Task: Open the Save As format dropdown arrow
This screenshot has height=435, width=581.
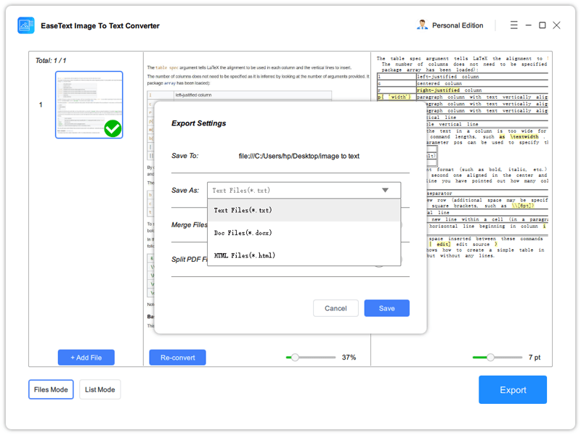Action: [385, 190]
